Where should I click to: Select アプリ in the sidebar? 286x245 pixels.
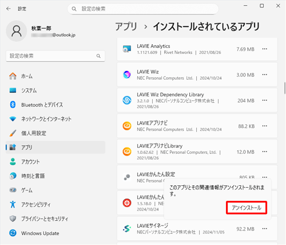click(55, 147)
